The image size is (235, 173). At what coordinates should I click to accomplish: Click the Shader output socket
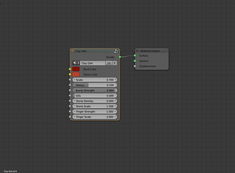(120, 57)
